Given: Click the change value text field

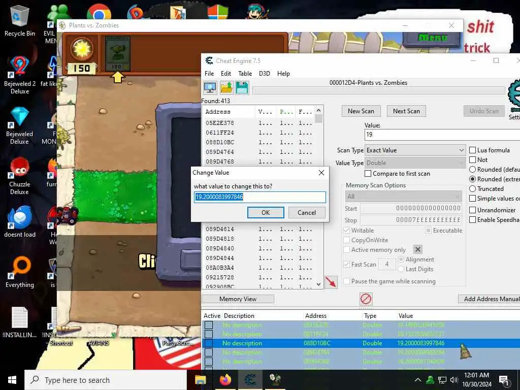Looking at the screenshot, I should 260,197.
